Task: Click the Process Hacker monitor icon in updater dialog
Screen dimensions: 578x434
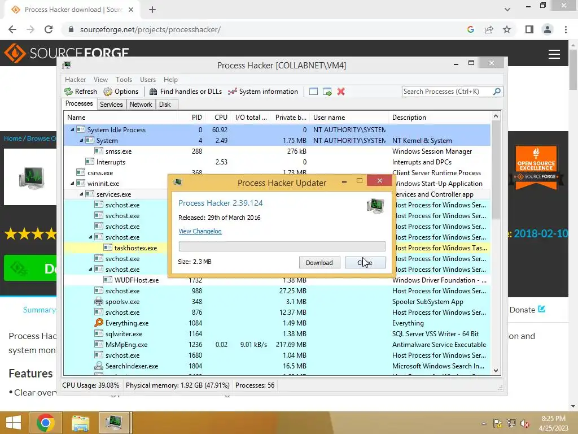Action: [x=375, y=206]
